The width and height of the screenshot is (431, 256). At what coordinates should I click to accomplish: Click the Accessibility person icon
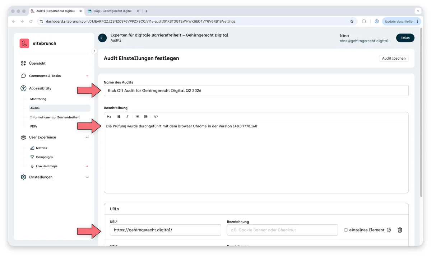point(23,88)
